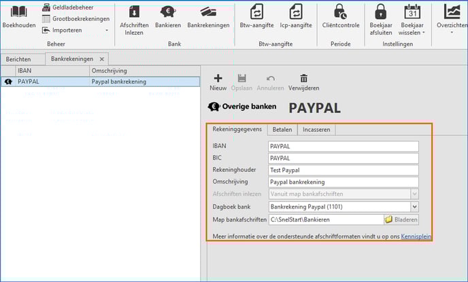Open Geldladebeheer

68,7
